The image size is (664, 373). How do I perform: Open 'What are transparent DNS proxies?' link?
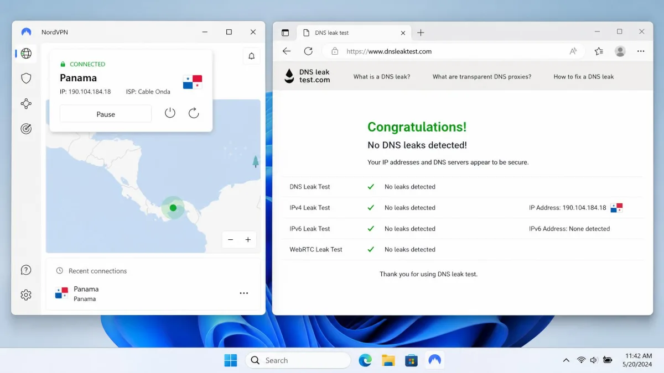[482, 77]
